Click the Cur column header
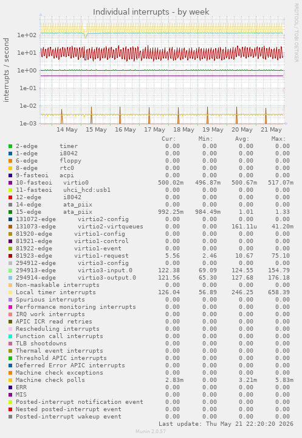 [169, 139]
